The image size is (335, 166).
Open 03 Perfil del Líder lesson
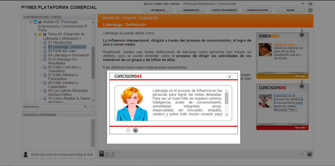coord(62,51)
